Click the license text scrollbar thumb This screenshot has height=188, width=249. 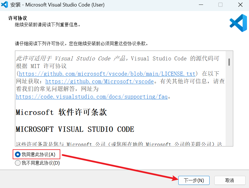click(x=229, y=62)
